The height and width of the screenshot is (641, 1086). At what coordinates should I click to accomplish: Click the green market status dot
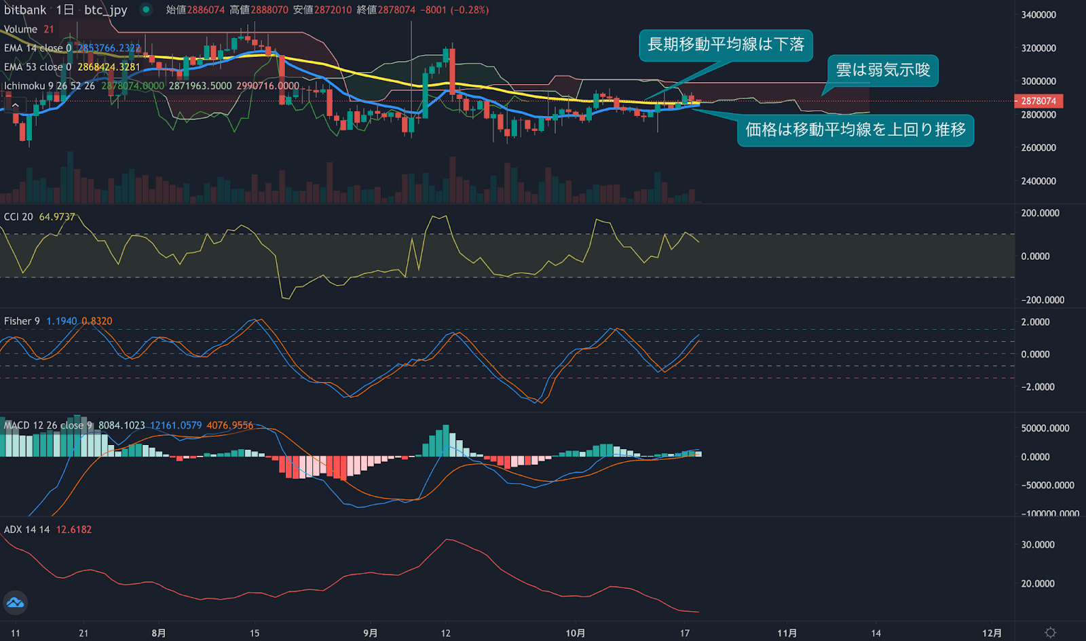click(146, 9)
